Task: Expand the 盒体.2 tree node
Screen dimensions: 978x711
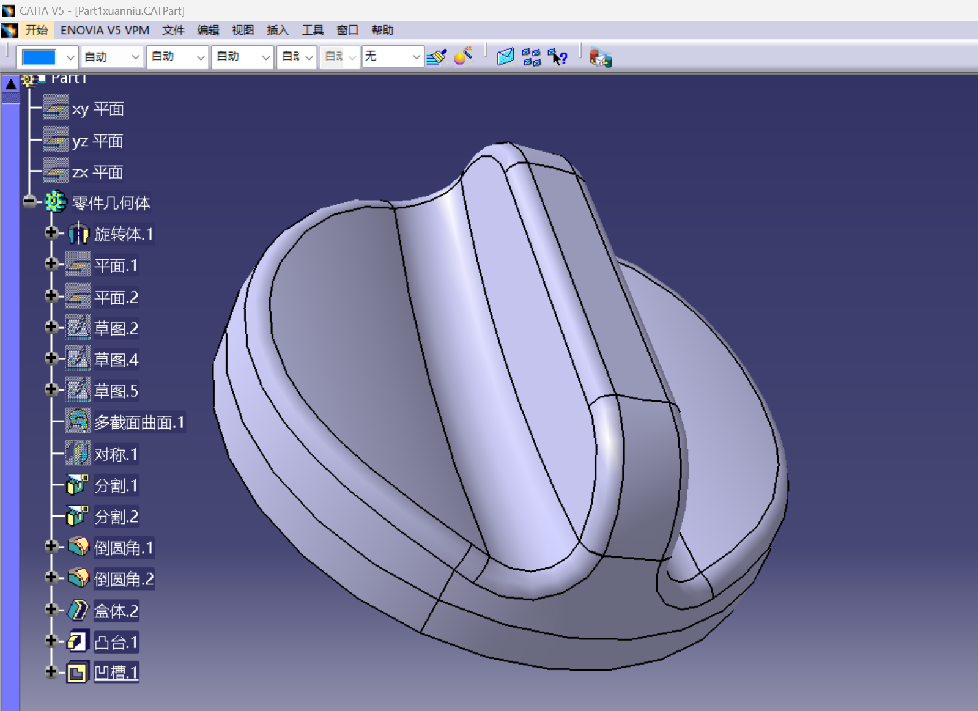Action: coord(51,609)
